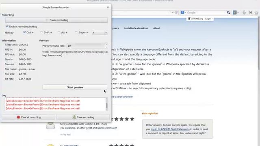
Task: Click the Firefox page vertical scrollbar
Action: 259,44
